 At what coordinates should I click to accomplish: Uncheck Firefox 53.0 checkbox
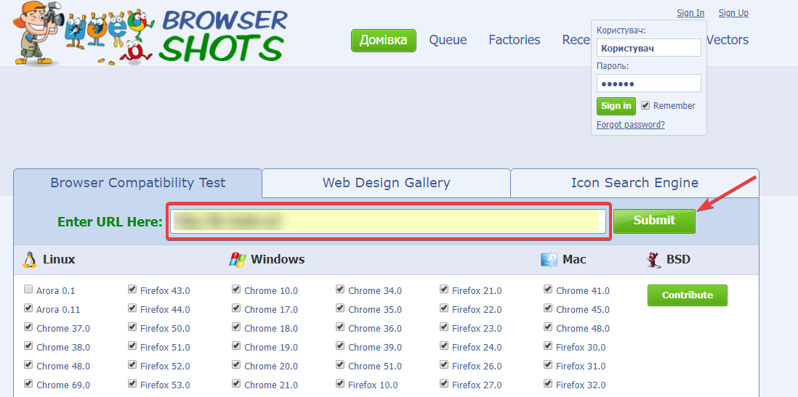(x=132, y=383)
